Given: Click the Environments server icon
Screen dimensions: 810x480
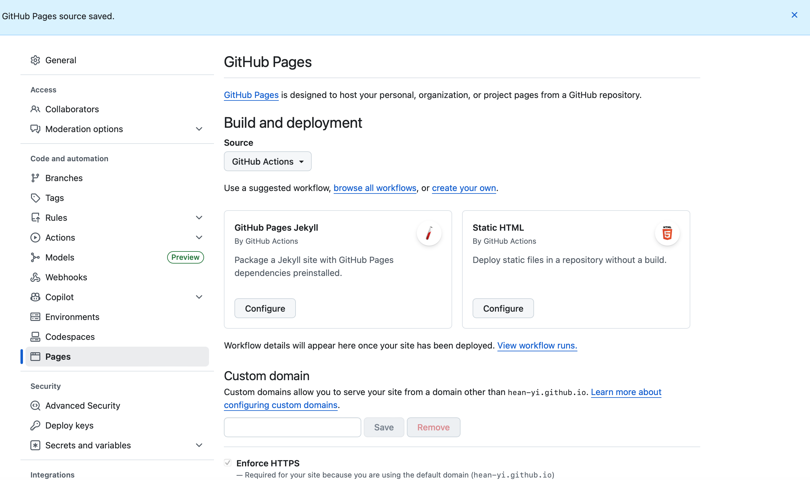Looking at the screenshot, I should point(35,317).
